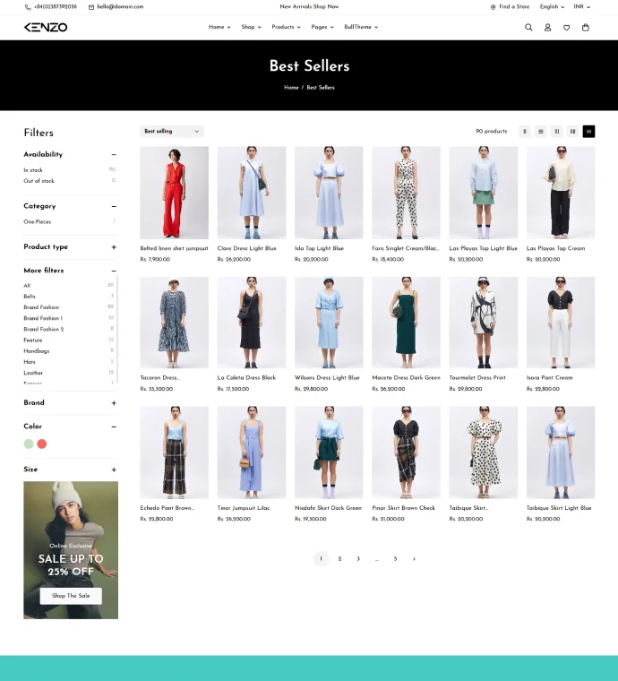This screenshot has width=618, height=681.
Task: Open the INR currency dropdown
Action: point(582,6)
